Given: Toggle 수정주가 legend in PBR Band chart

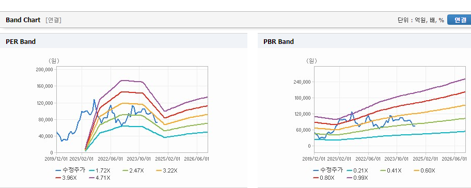Looking at the screenshot, I should (x=328, y=170).
